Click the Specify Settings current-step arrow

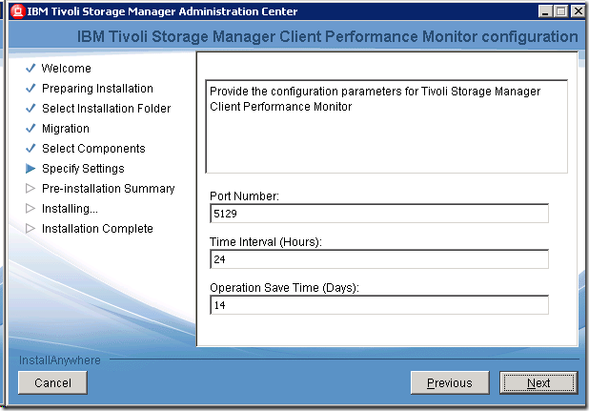pyautogui.click(x=30, y=169)
